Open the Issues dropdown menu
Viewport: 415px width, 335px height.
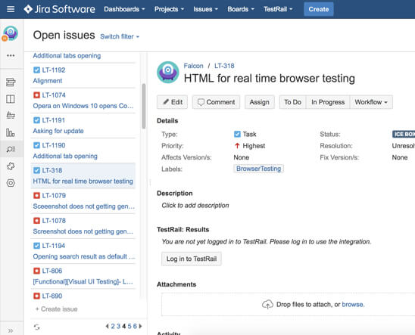tap(206, 9)
